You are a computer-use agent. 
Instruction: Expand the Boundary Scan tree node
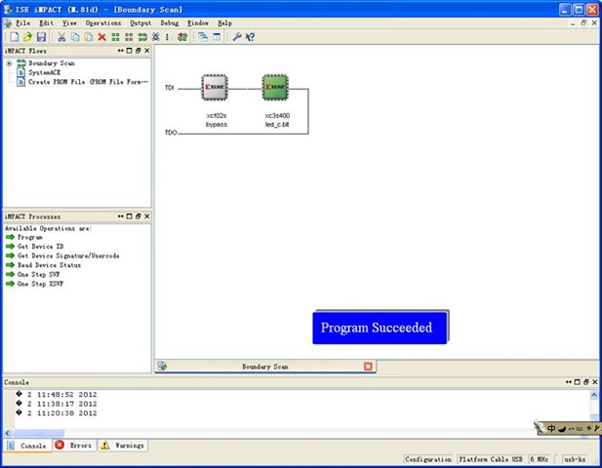pos(9,63)
